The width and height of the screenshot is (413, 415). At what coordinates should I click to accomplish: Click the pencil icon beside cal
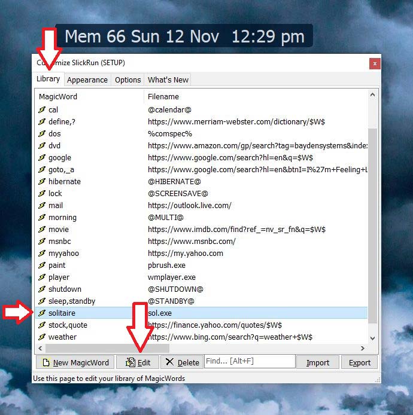pyautogui.click(x=42, y=110)
